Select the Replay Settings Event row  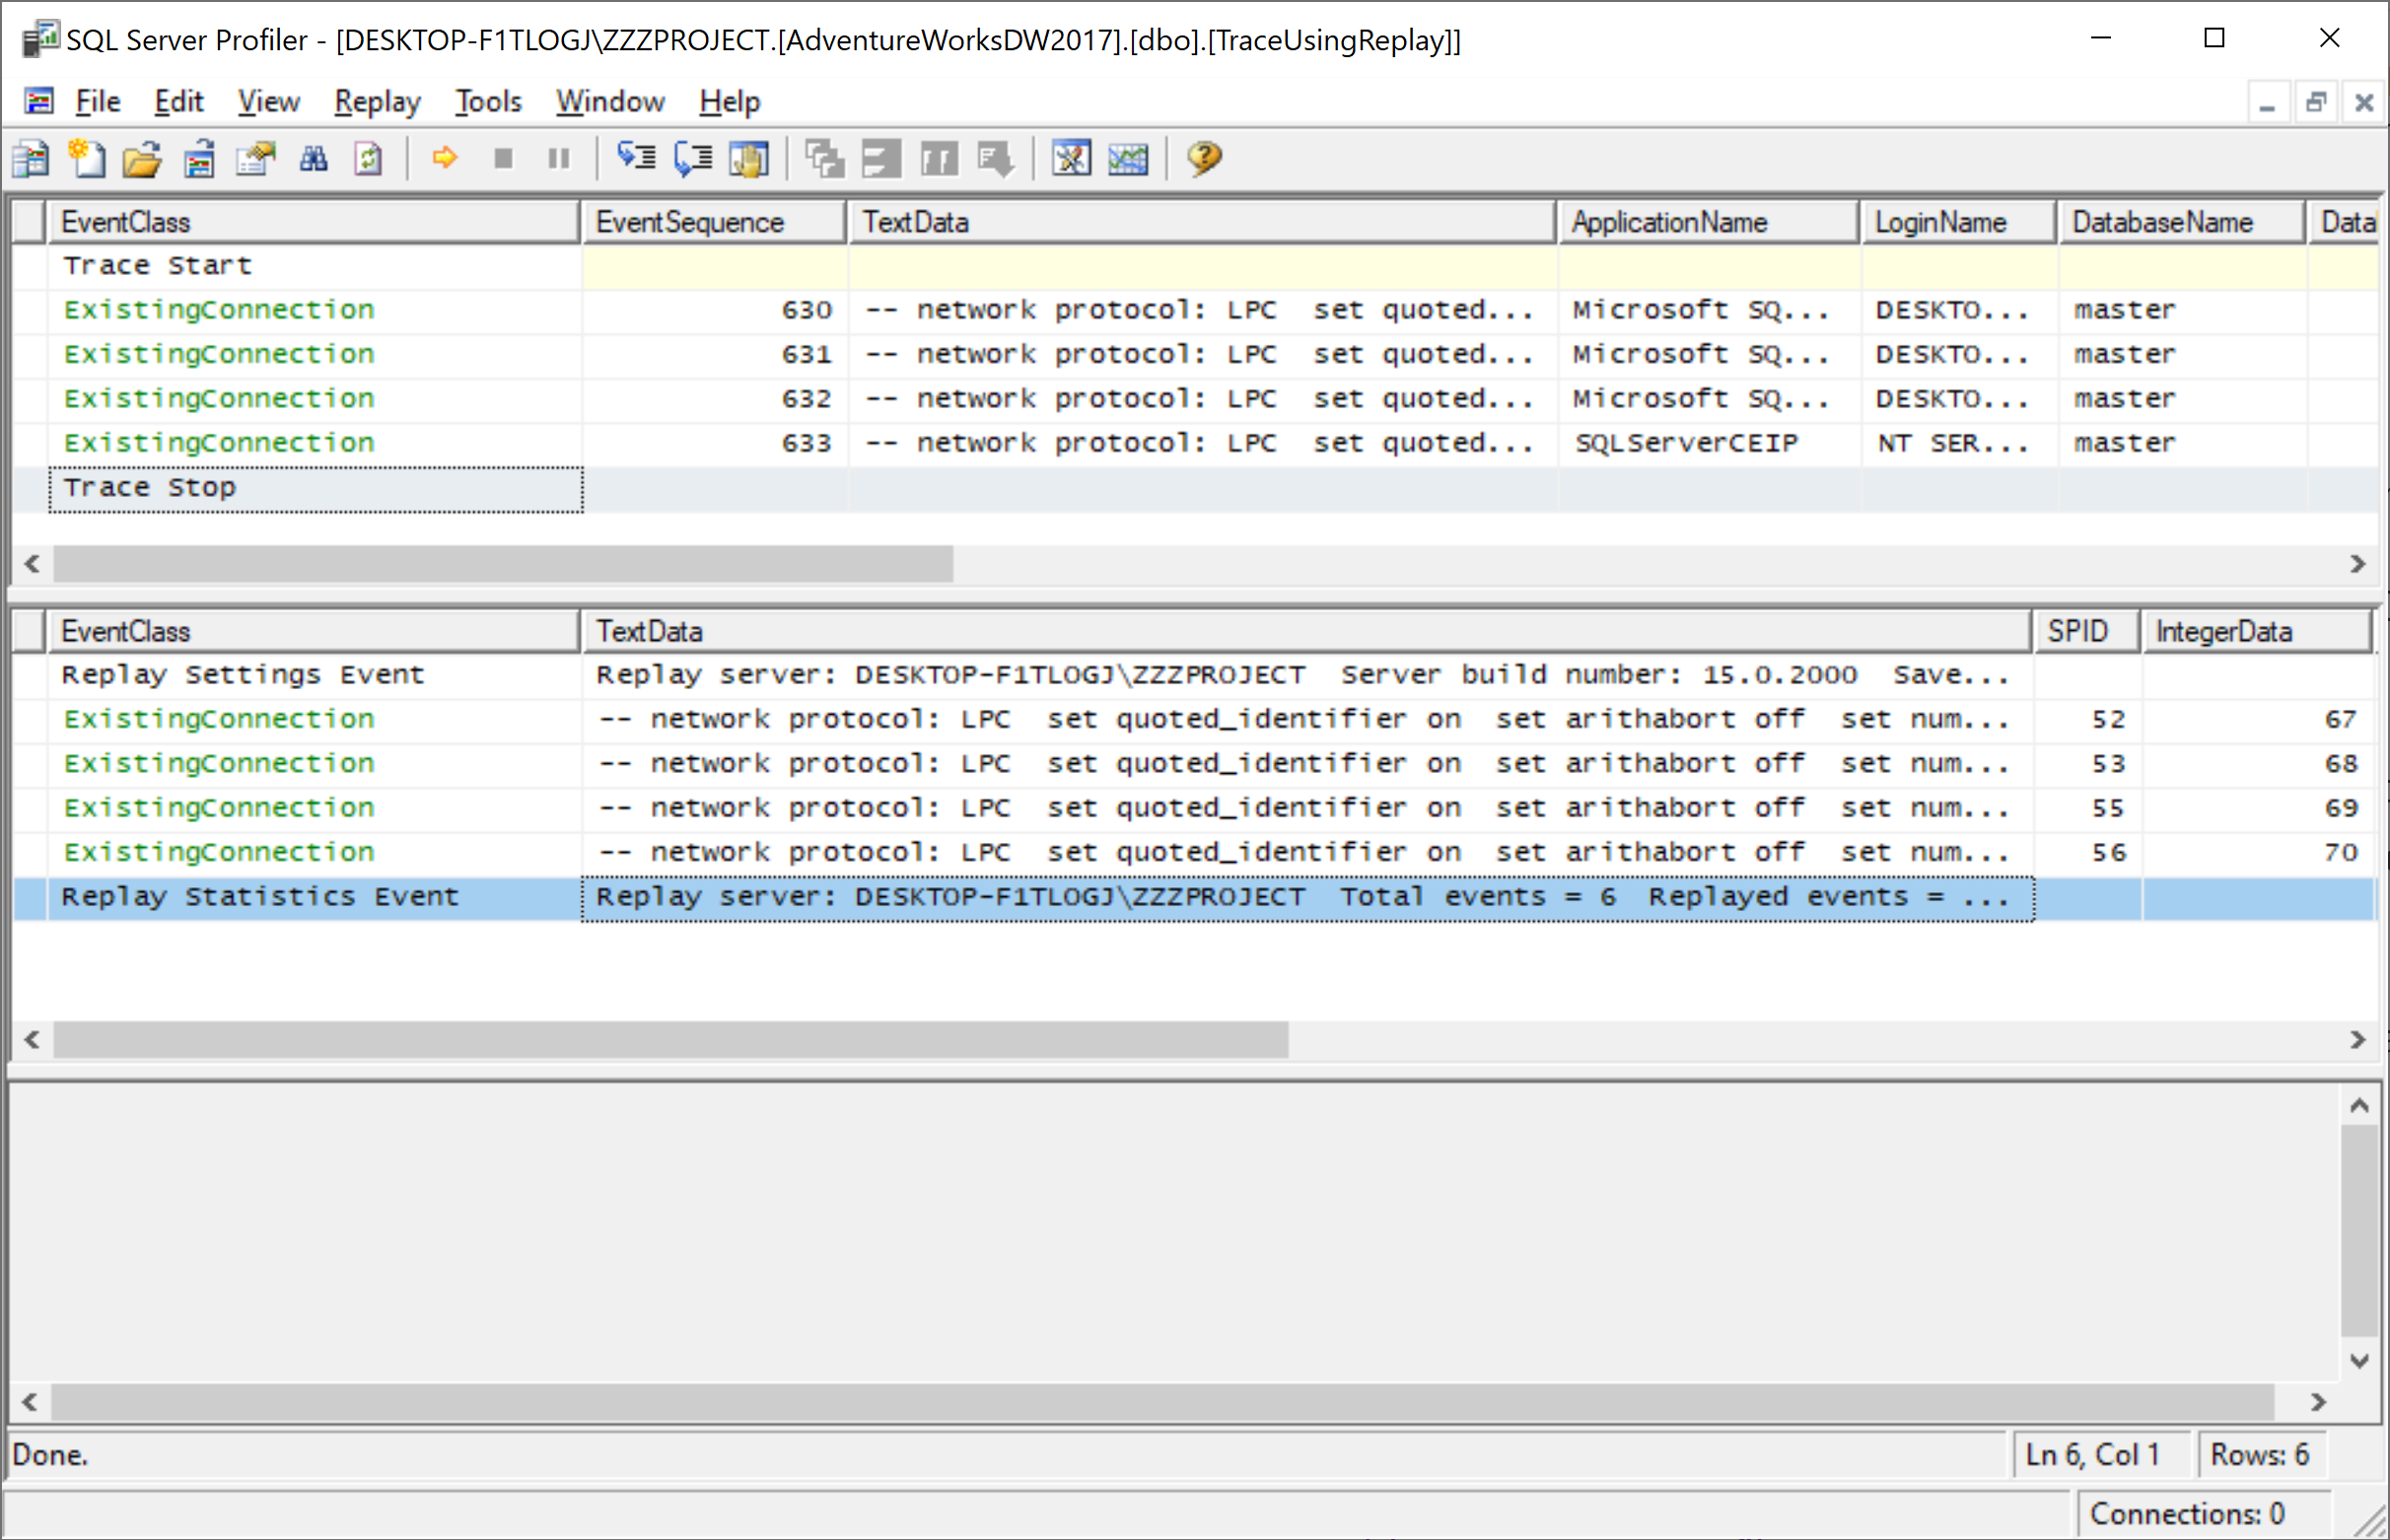(243, 675)
